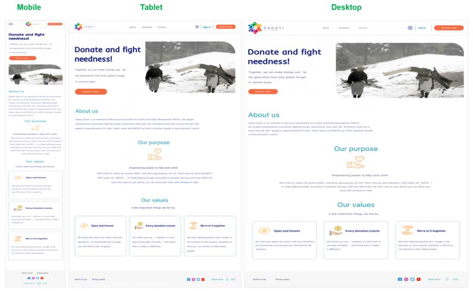This screenshot has height=291, width=473.
Task: Open Instagram icon in desktop footer
Action: (406, 279)
